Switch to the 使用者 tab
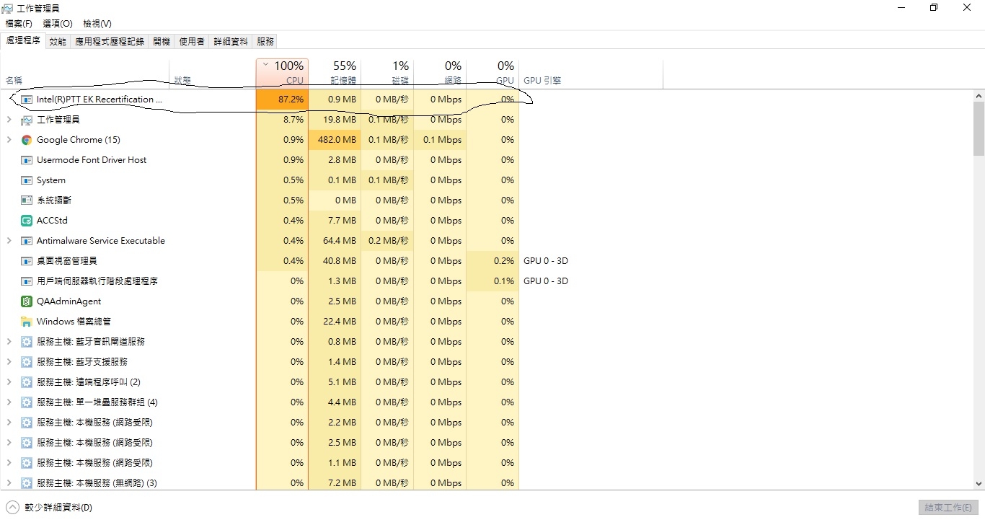This screenshot has width=985, height=525. [x=192, y=42]
